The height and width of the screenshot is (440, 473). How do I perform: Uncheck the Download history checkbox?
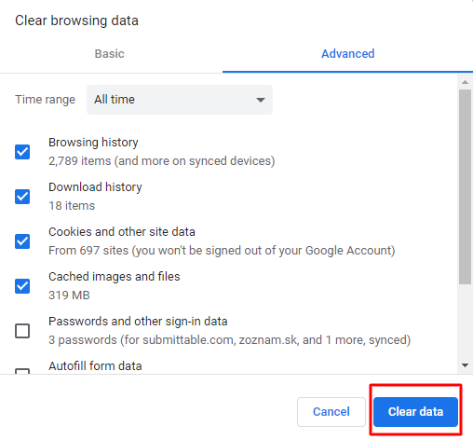(x=22, y=197)
